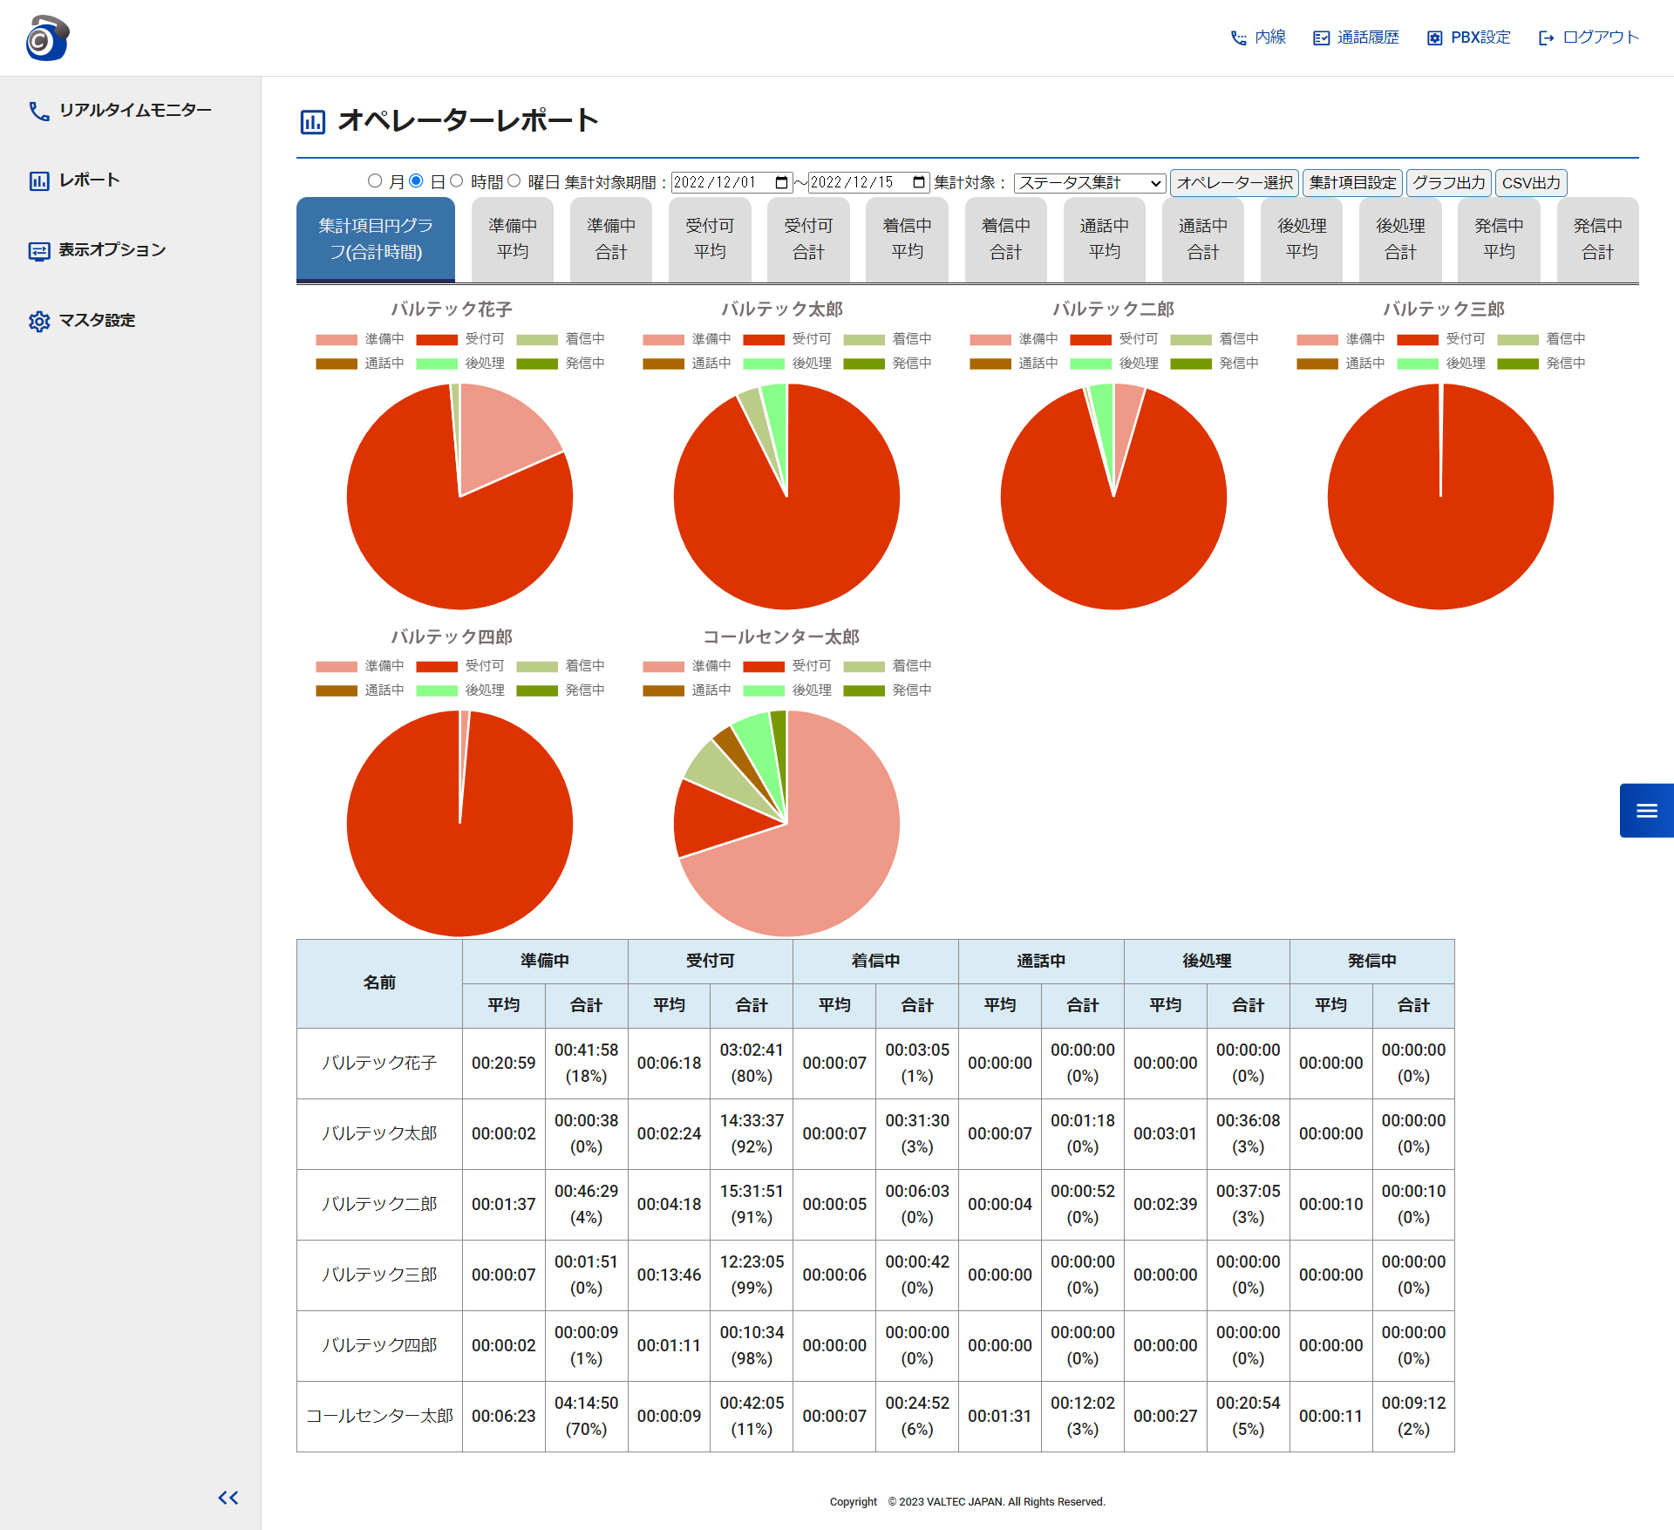Click the ログアウト logout icon

1546,37
